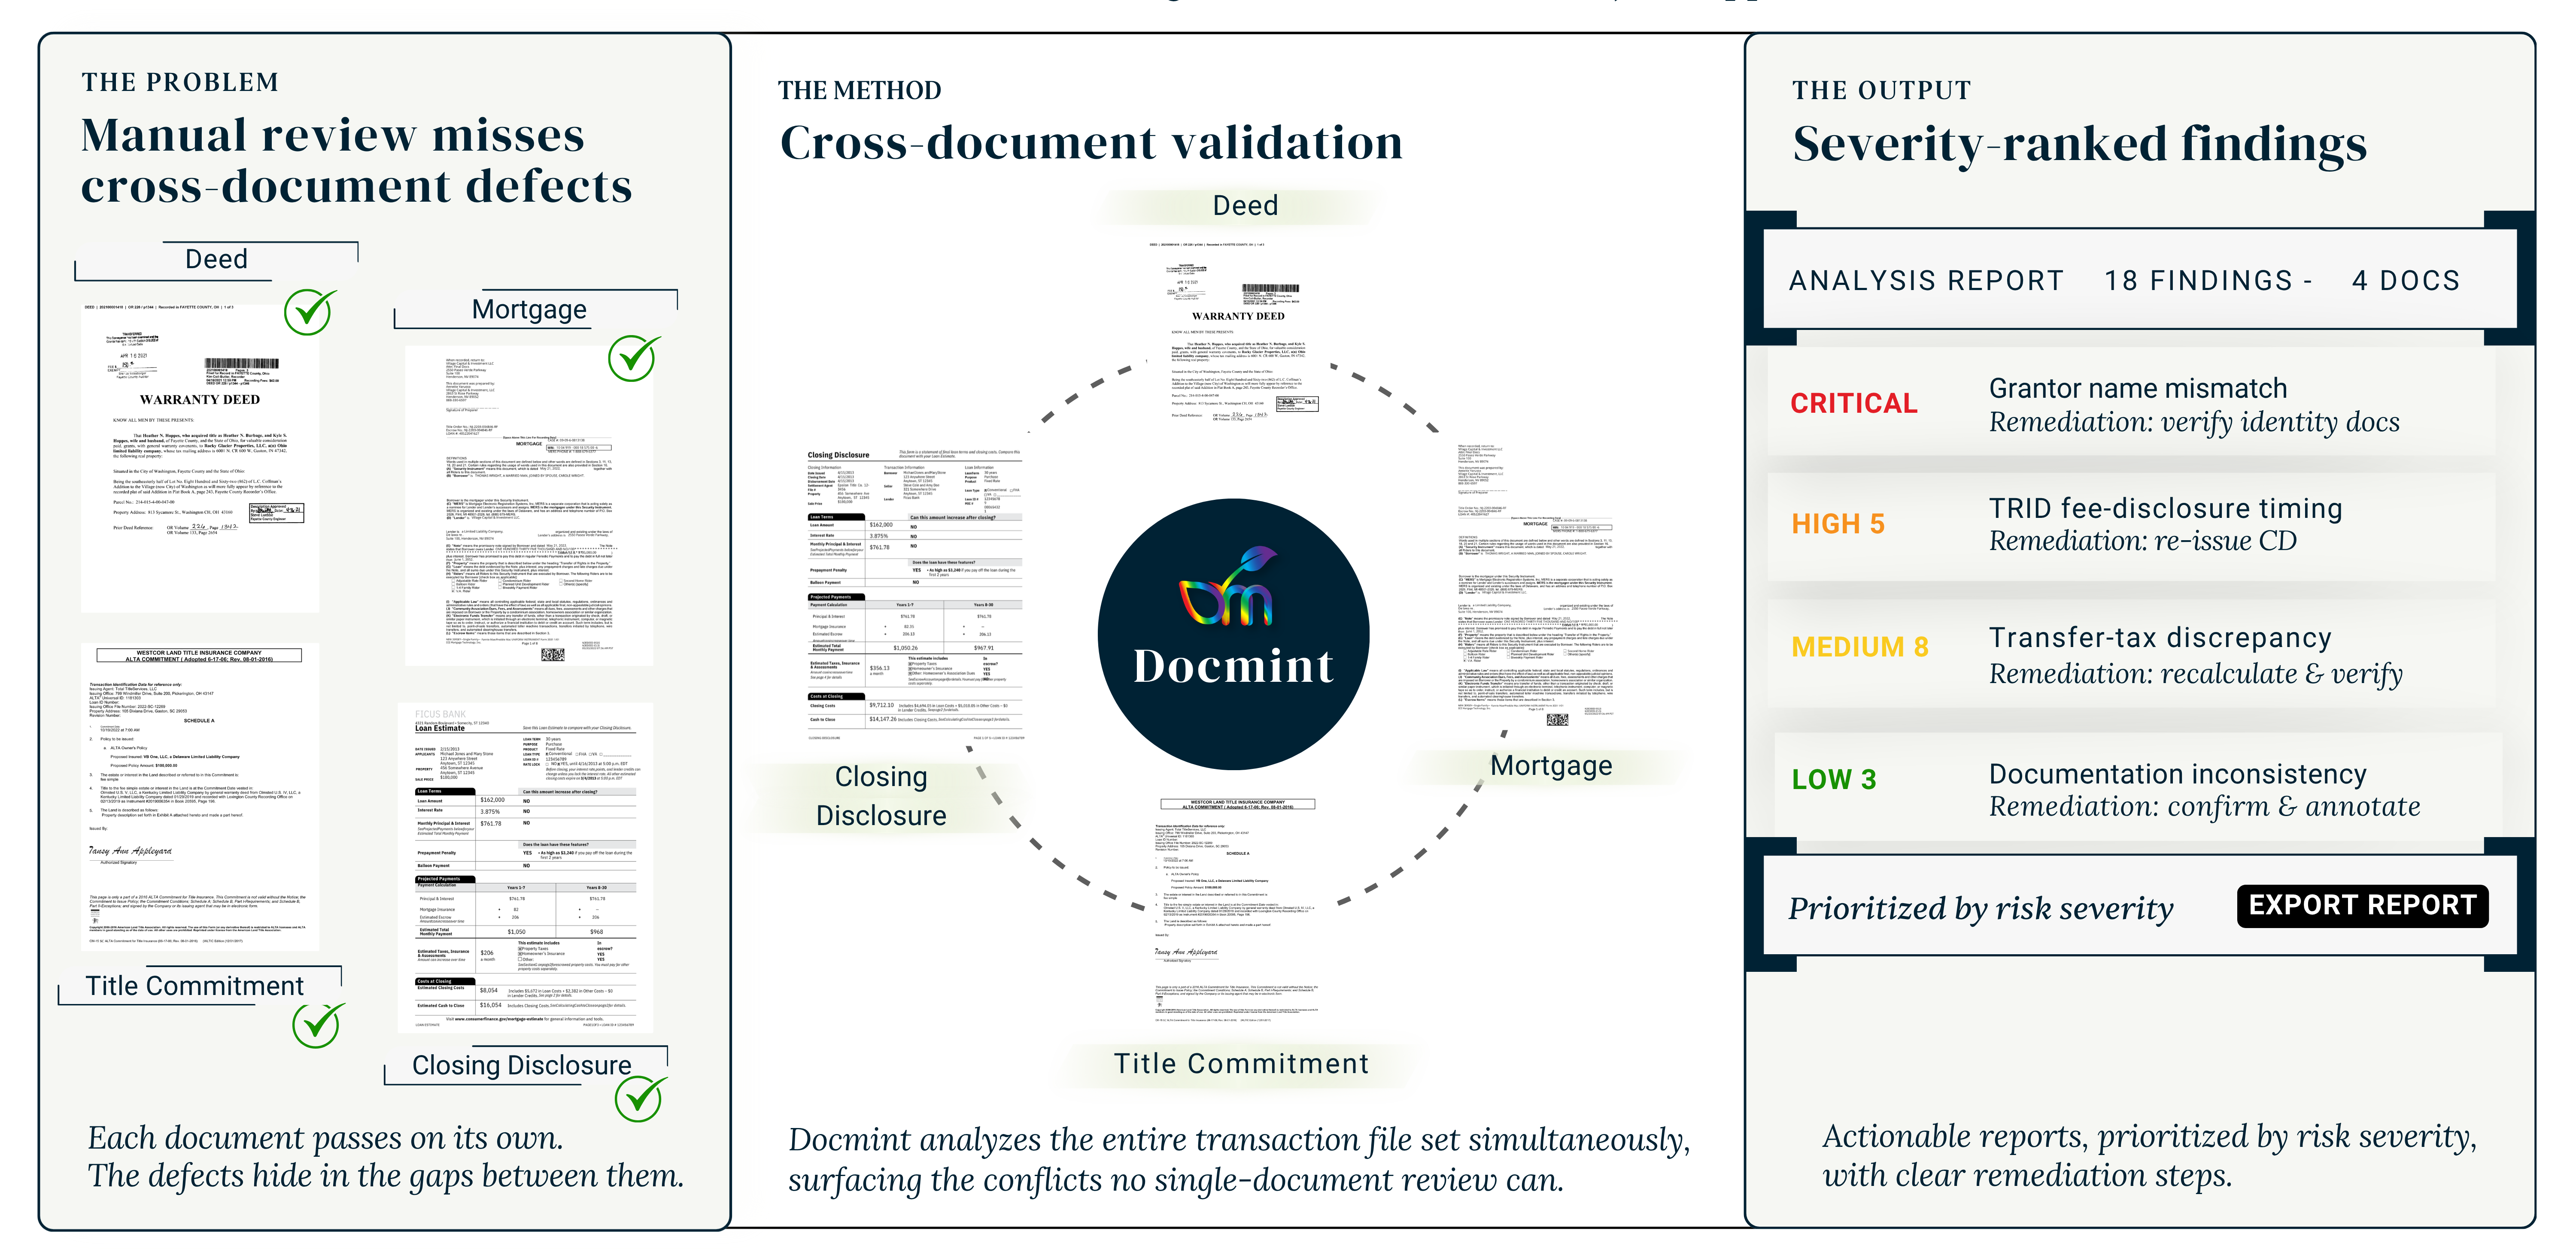Click 'Prioritized by risk severity' text
The height and width of the screenshot is (1252, 2576).
coord(1980,908)
